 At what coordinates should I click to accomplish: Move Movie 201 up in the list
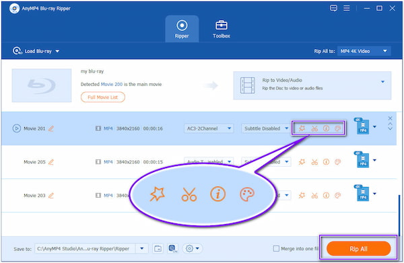tap(390, 124)
